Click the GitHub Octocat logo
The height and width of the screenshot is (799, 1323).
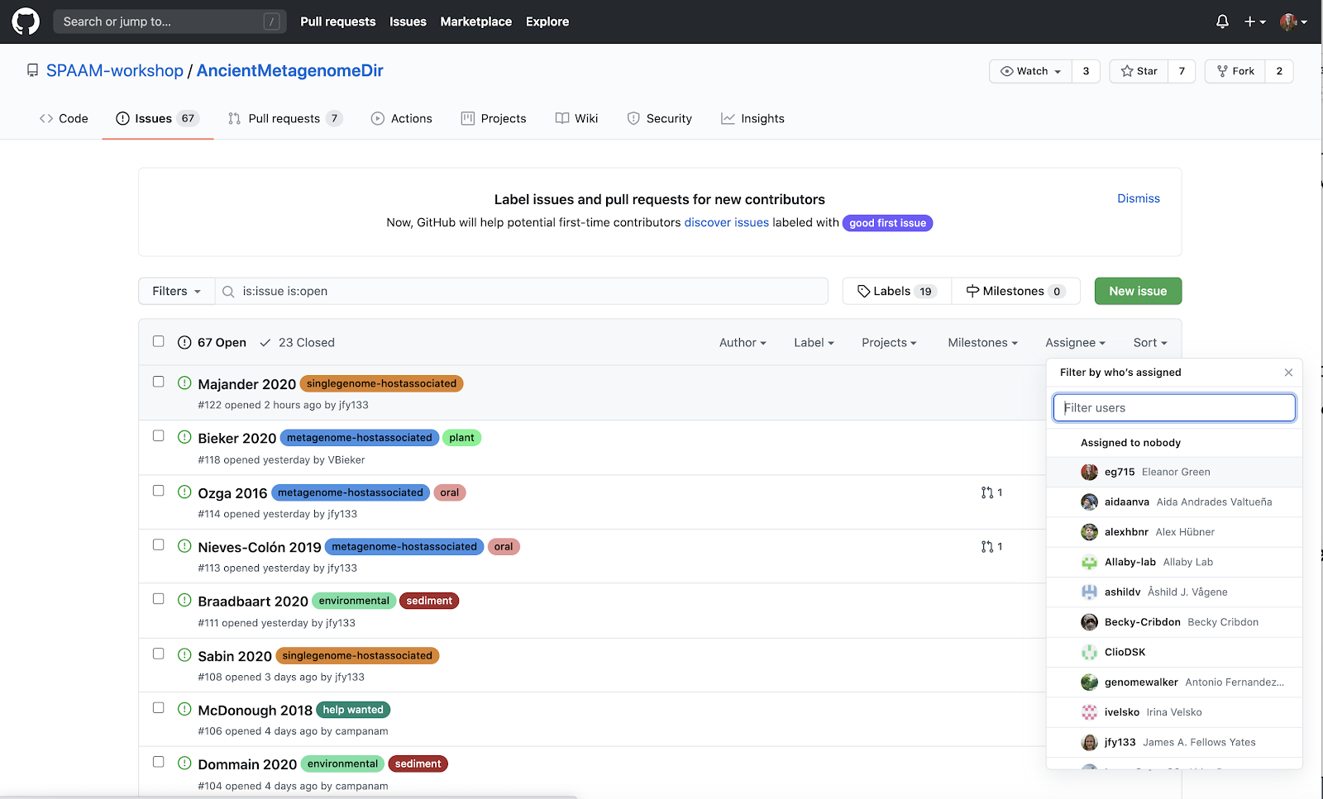click(x=26, y=21)
